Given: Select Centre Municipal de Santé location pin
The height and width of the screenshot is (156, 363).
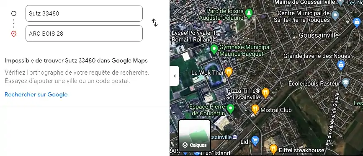Looking at the screenshot, I should [335, 16].
